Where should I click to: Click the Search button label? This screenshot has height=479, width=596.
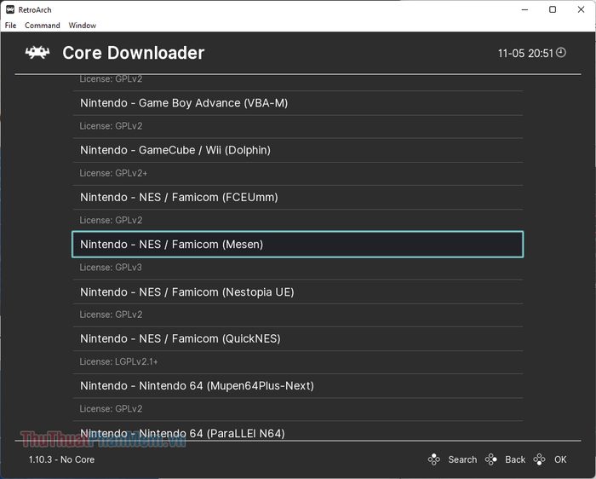(x=462, y=459)
